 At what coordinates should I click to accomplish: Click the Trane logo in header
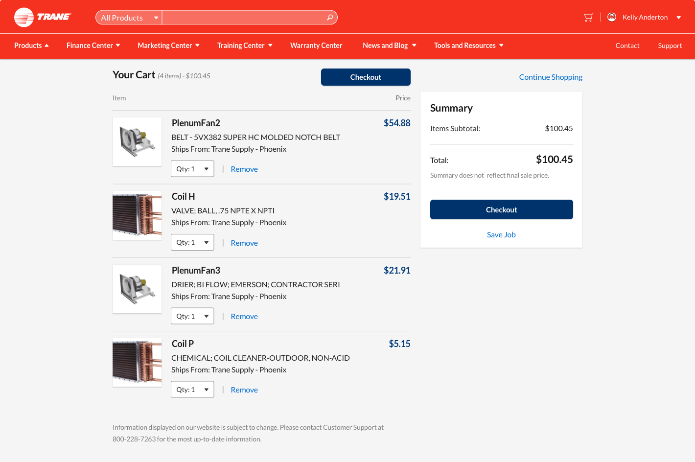click(42, 17)
